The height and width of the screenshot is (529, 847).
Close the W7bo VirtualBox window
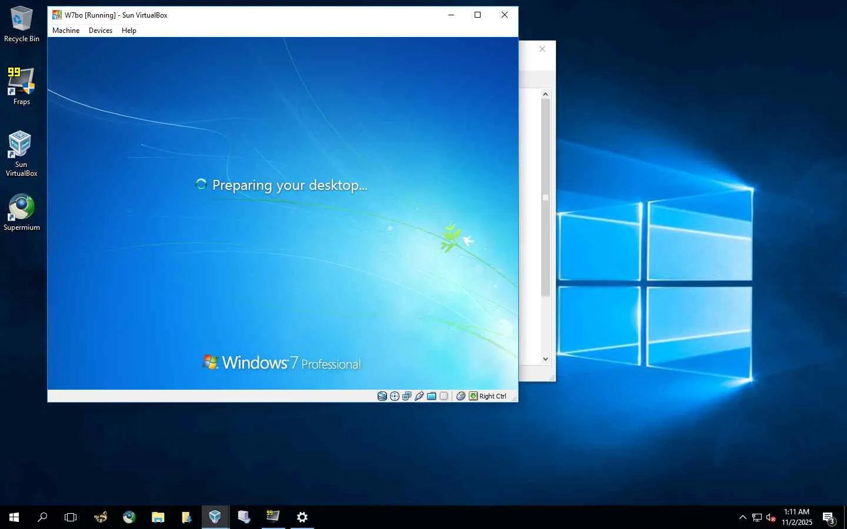click(x=505, y=15)
